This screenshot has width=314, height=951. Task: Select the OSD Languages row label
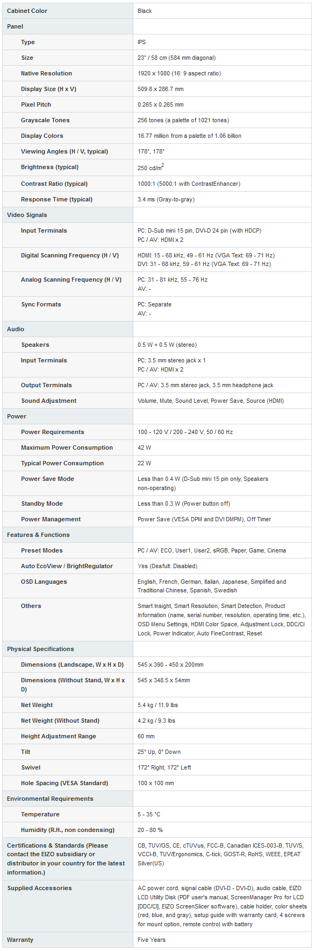pos(44,582)
